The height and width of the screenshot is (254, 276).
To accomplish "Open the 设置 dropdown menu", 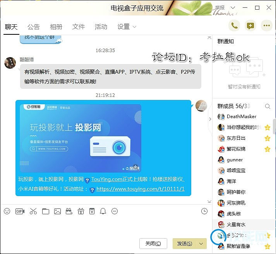I will tap(127, 27).
